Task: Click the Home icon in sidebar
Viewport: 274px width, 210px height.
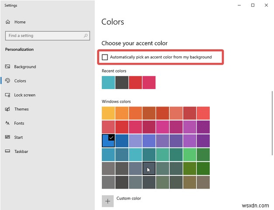Action: click(8, 22)
